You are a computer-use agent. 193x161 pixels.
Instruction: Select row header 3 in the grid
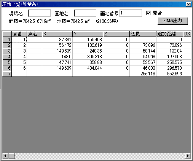pos(7,51)
